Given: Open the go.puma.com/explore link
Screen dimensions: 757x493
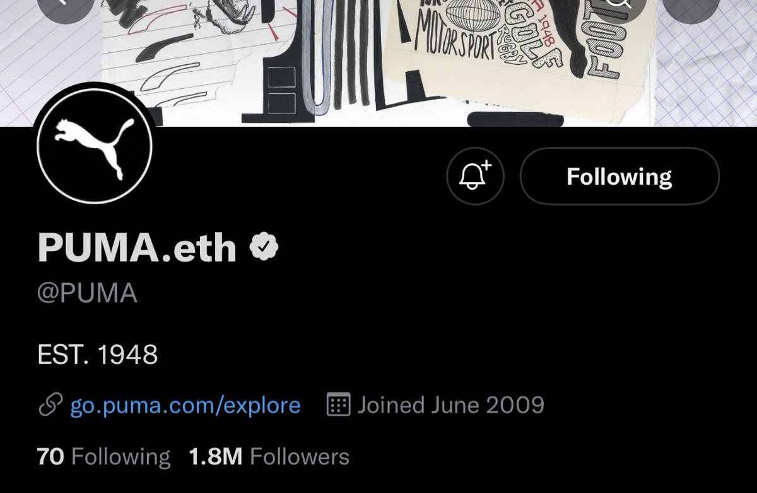Looking at the screenshot, I should [185, 405].
